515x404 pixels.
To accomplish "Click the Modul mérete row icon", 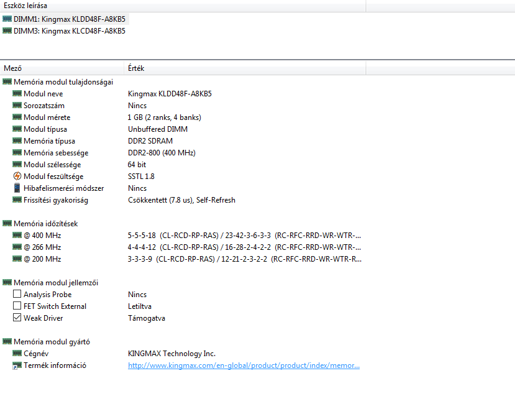I will click(17, 117).
